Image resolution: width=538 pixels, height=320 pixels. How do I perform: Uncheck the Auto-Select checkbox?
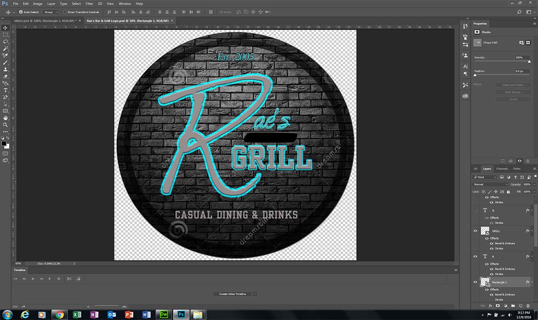[x=21, y=12]
